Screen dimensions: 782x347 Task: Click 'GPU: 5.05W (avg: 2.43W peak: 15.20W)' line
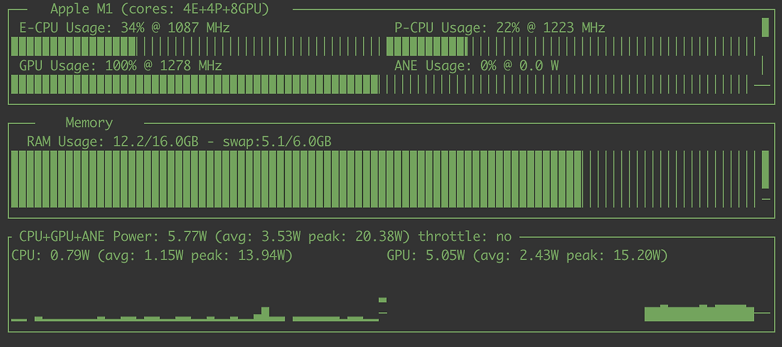pyautogui.click(x=527, y=255)
